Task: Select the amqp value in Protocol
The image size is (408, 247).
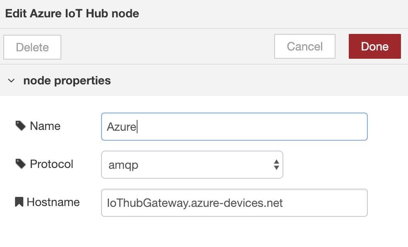Action: coord(123,165)
